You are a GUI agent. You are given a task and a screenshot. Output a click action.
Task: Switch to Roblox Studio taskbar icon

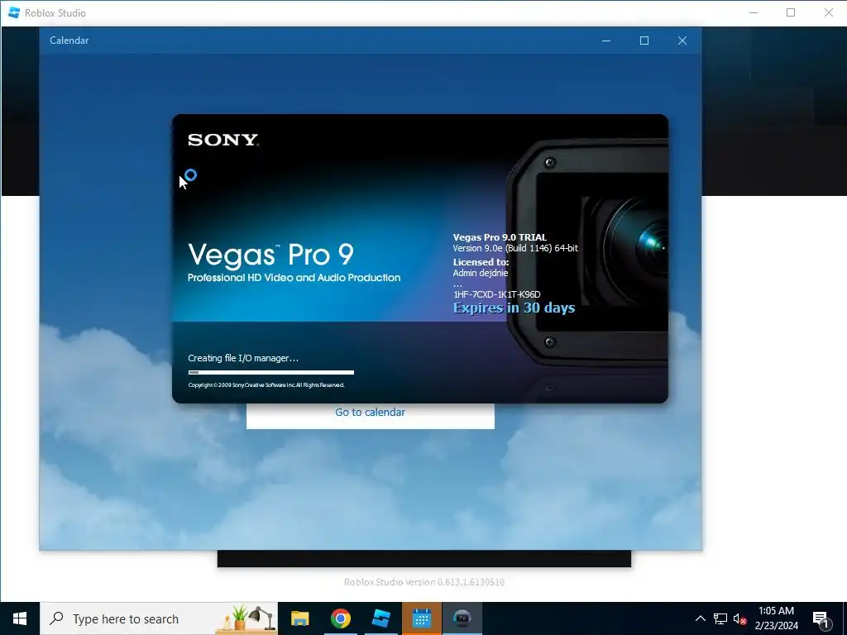[380, 618]
